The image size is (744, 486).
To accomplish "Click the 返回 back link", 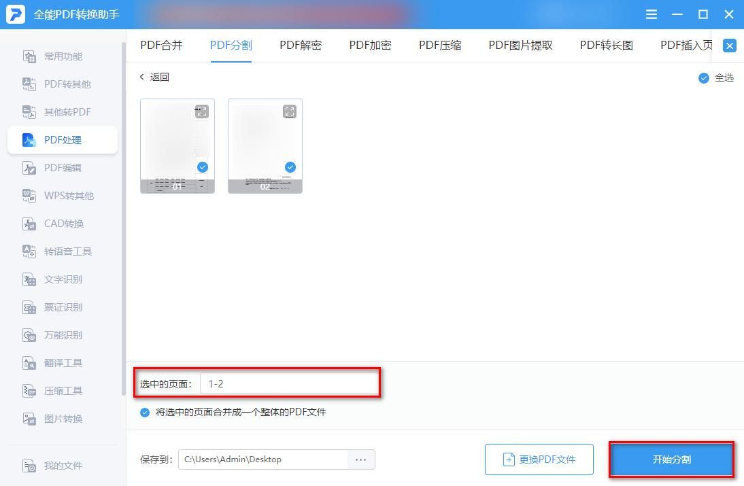I will point(159,77).
